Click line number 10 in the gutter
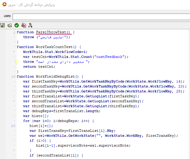 pyautogui.click(x=13, y=76)
